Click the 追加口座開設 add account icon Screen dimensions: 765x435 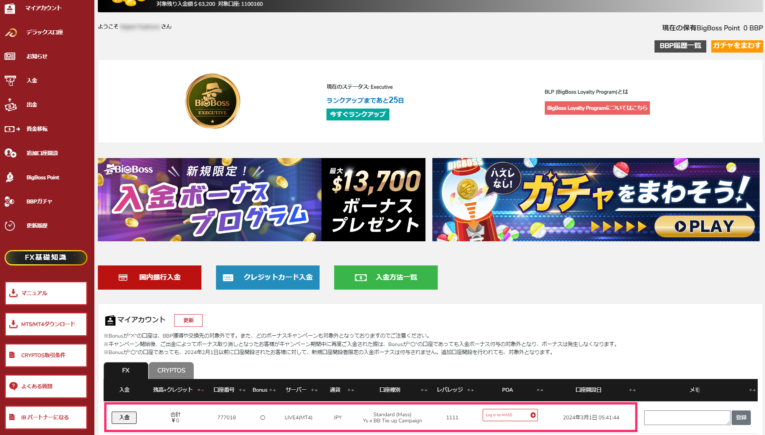point(10,153)
